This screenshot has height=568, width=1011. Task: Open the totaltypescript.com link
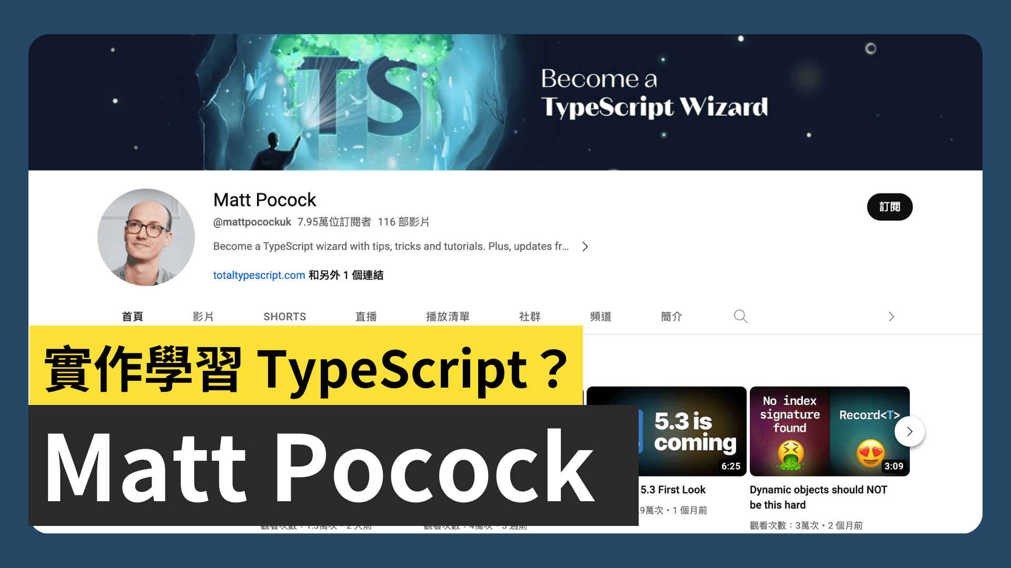click(259, 275)
